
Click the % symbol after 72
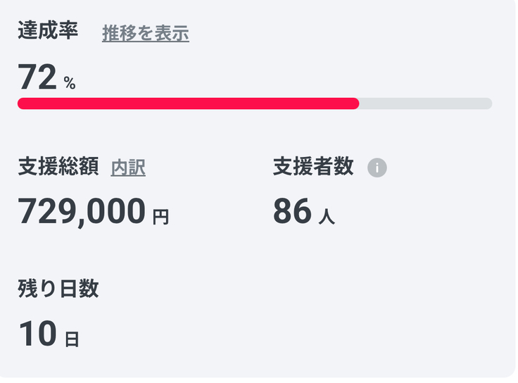[69, 83]
